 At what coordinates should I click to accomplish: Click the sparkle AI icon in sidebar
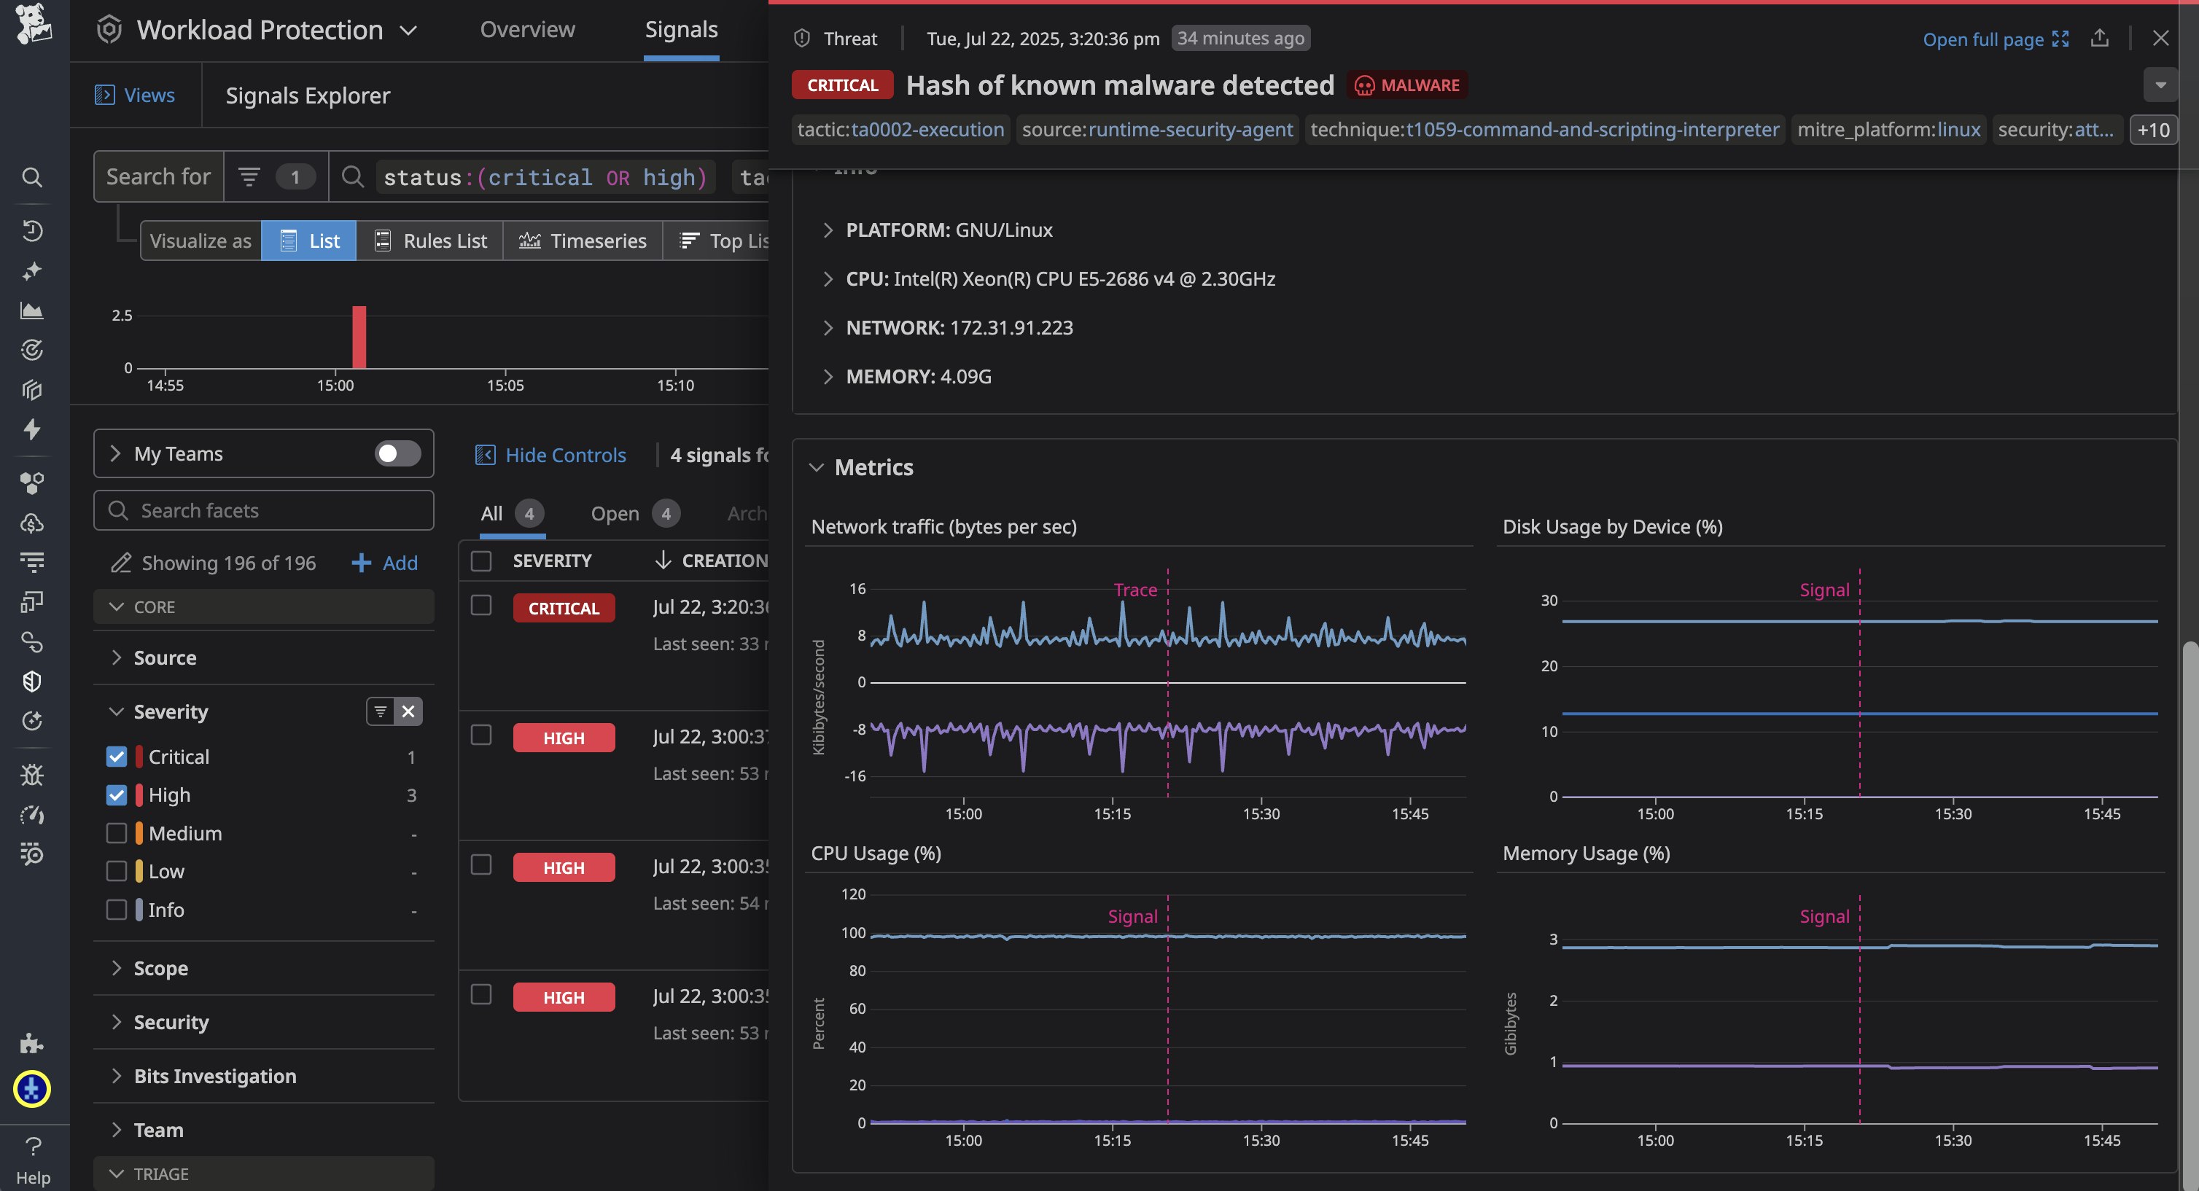(x=31, y=270)
